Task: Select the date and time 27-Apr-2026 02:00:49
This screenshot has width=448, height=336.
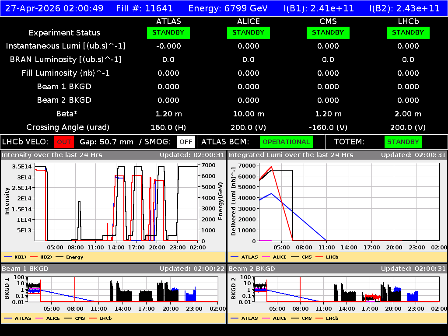Action: pyautogui.click(x=54, y=8)
